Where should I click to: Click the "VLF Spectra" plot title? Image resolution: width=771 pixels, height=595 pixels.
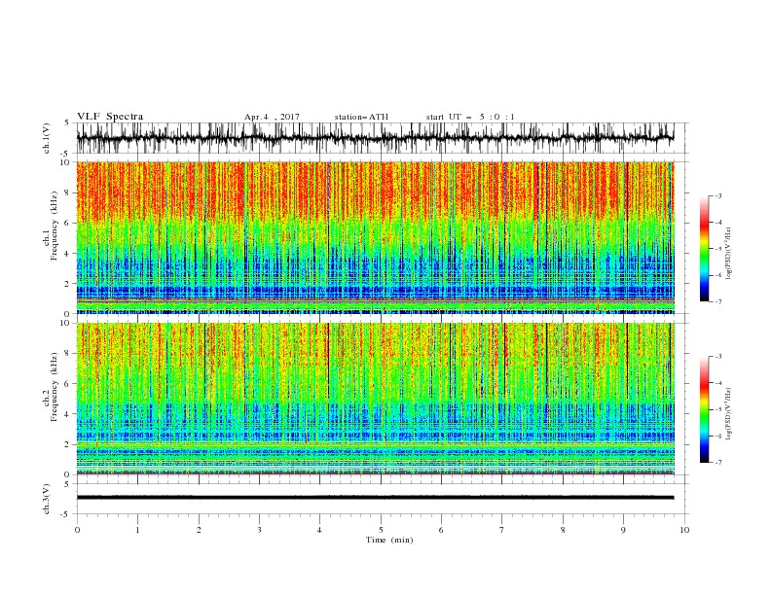110,117
